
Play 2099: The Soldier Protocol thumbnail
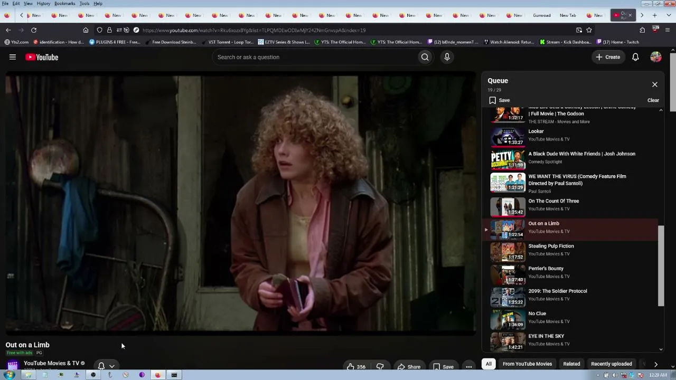[508, 297]
